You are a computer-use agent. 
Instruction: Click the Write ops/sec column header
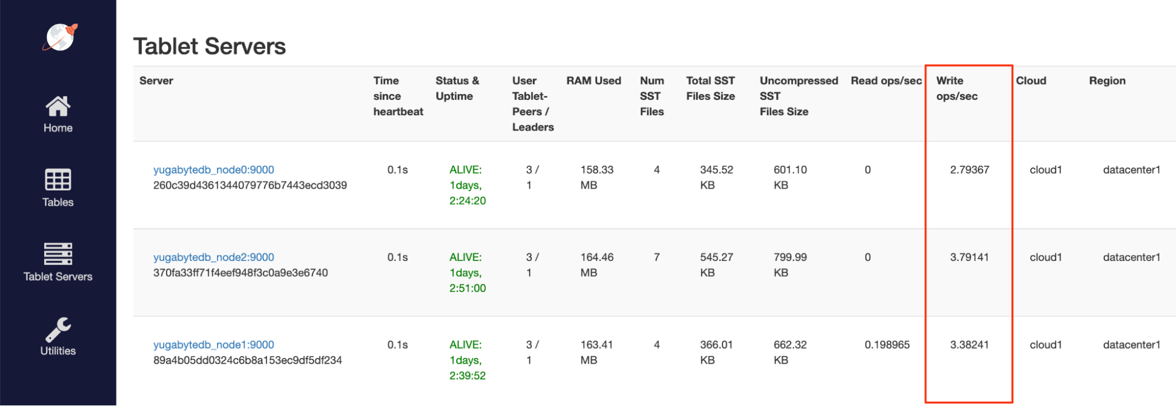[957, 89]
